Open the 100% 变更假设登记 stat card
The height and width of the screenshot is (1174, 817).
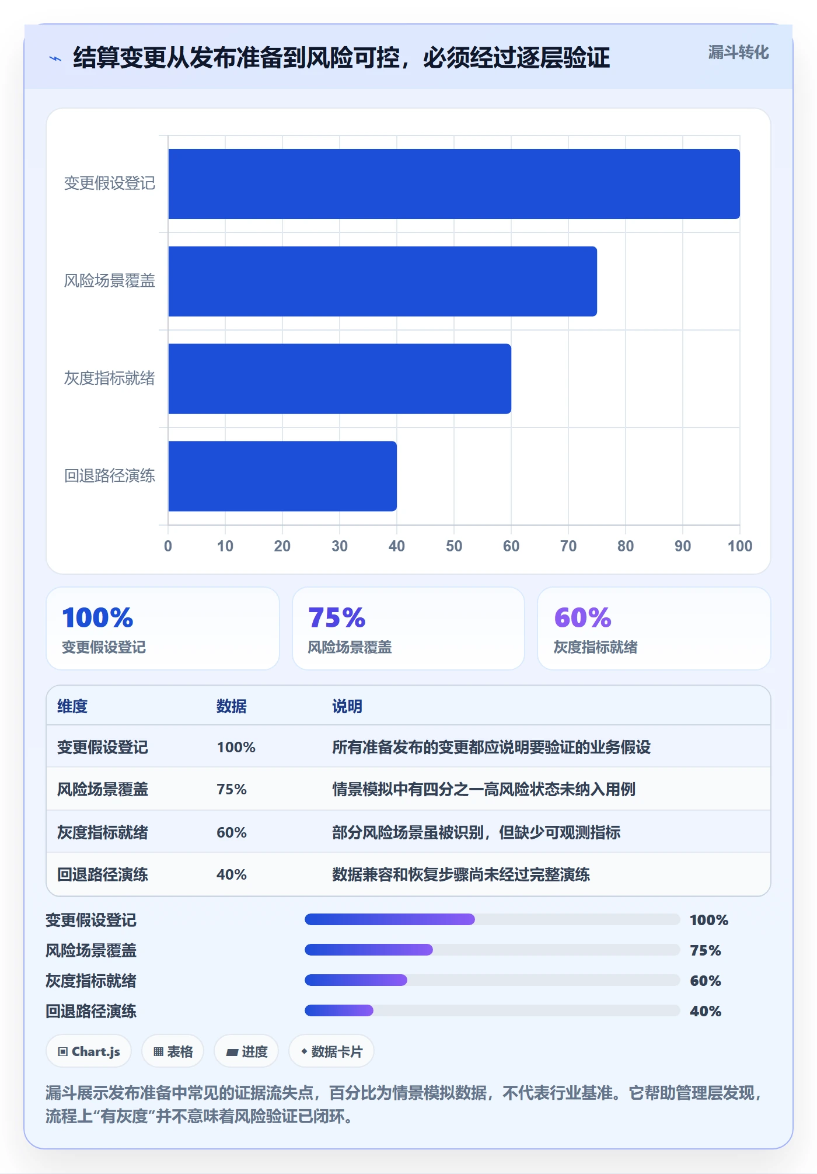163,628
